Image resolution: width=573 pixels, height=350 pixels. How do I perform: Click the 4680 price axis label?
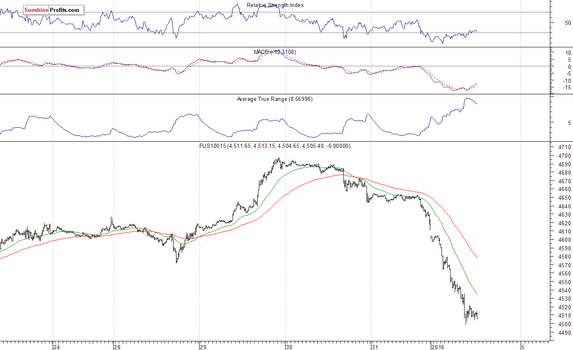(x=565, y=173)
